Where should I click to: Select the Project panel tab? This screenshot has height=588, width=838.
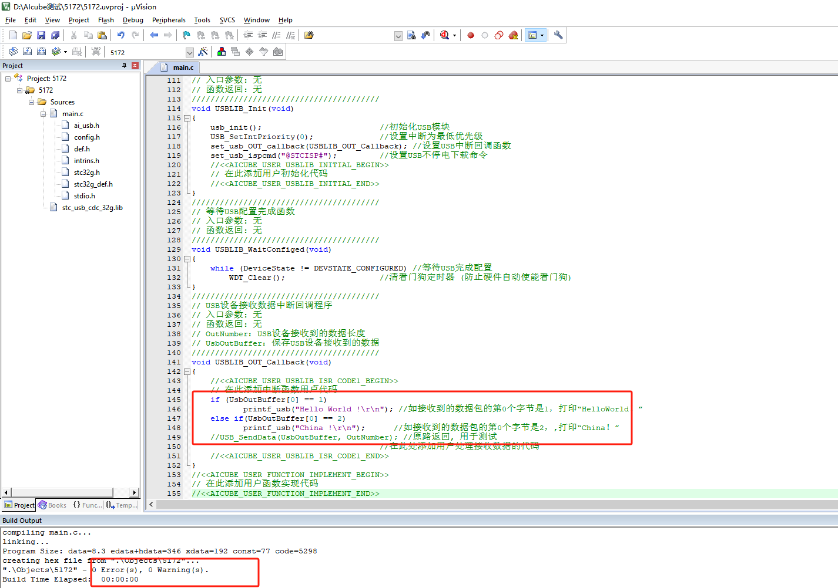pyautogui.click(x=19, y=505)
